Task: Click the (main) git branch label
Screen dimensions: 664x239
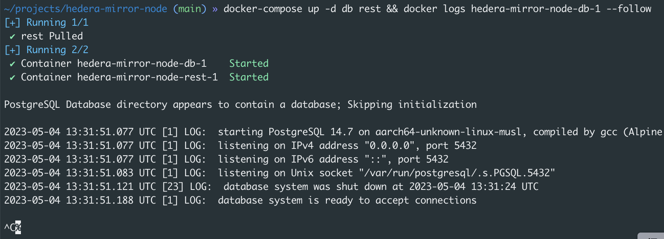Action: point(190,9)
